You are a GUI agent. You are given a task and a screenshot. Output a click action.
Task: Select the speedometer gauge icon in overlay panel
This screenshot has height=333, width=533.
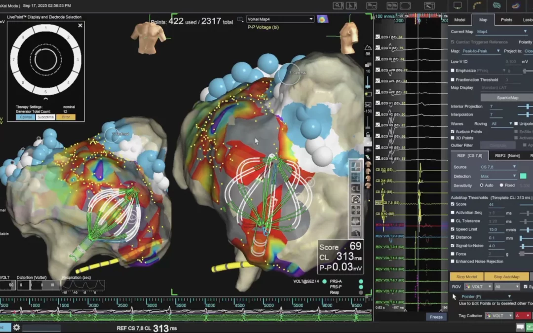coord(355,199)
